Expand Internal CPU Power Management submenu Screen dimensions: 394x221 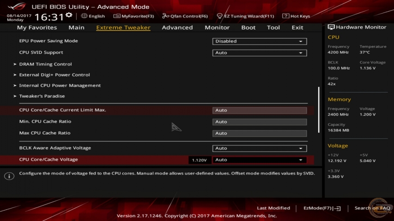(60, 86)
